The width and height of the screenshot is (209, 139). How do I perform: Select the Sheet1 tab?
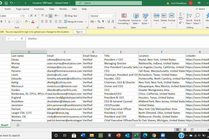(x=5, y=125)
